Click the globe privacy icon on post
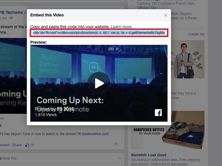The width and height of the screenshot is (222, 166). pyautogui.click(x=11, y=18)
